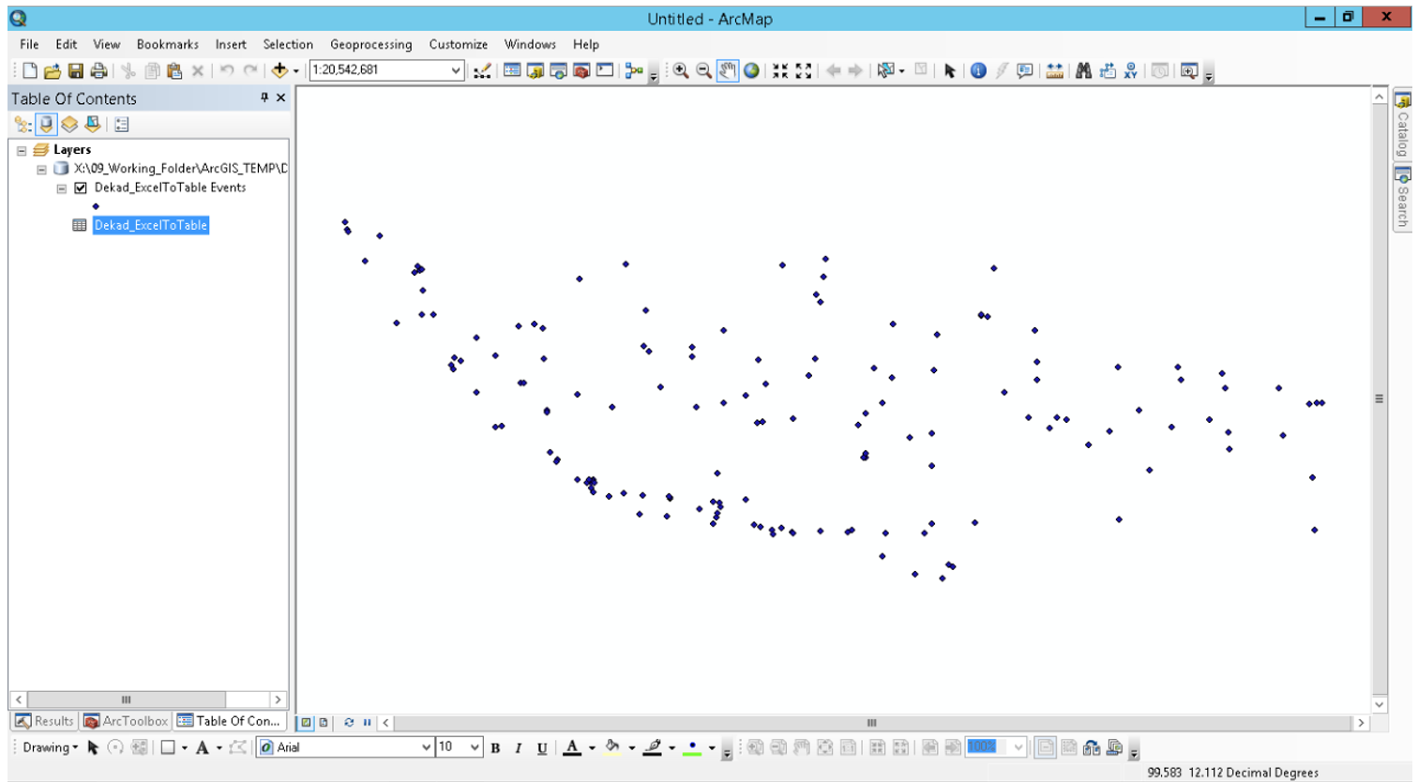Select the Identify tool
1418x782 pixels.
click(x=978, y=71)
